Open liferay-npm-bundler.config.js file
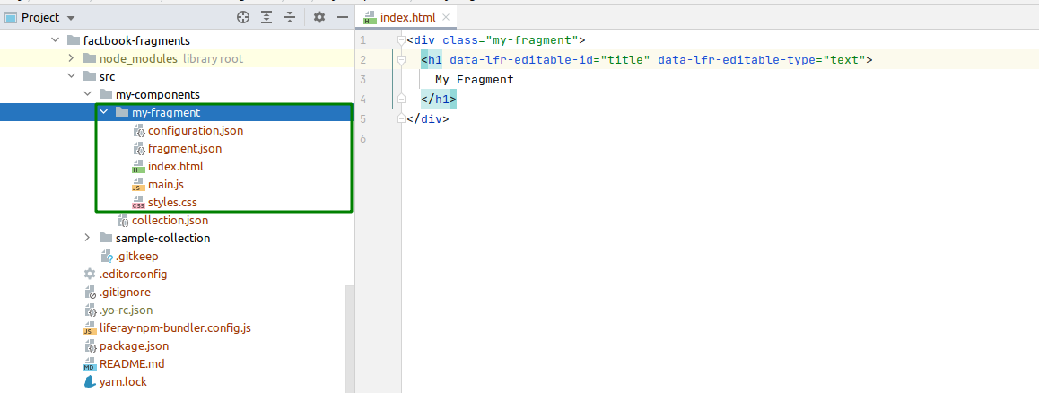 [175, 327]
